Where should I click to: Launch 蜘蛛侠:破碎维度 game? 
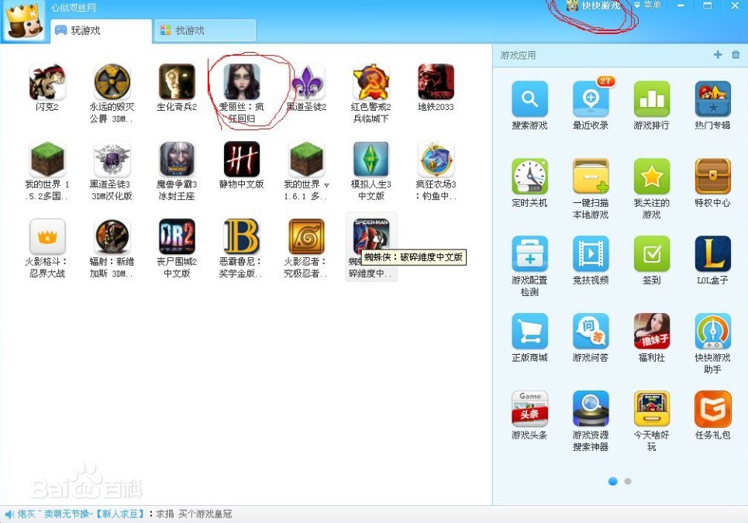tap(371, 236)
